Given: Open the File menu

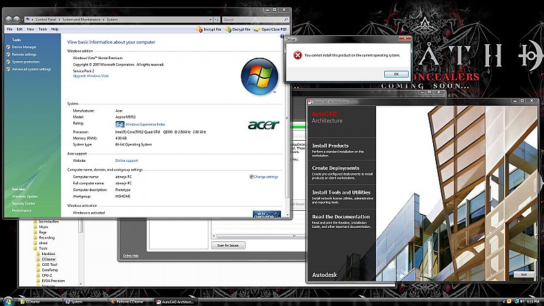Looking at the screenshot, I should click(x=10, y=29).
